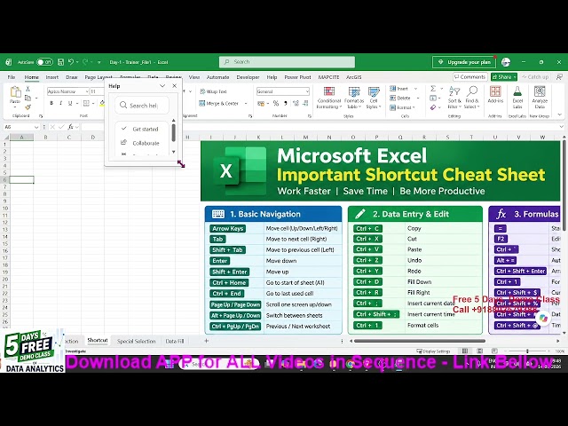This screenshot has width=568, height=426.
Task: Switch to the Power Pivot tab
Action: pyautogui.click(x=297, y=77)
